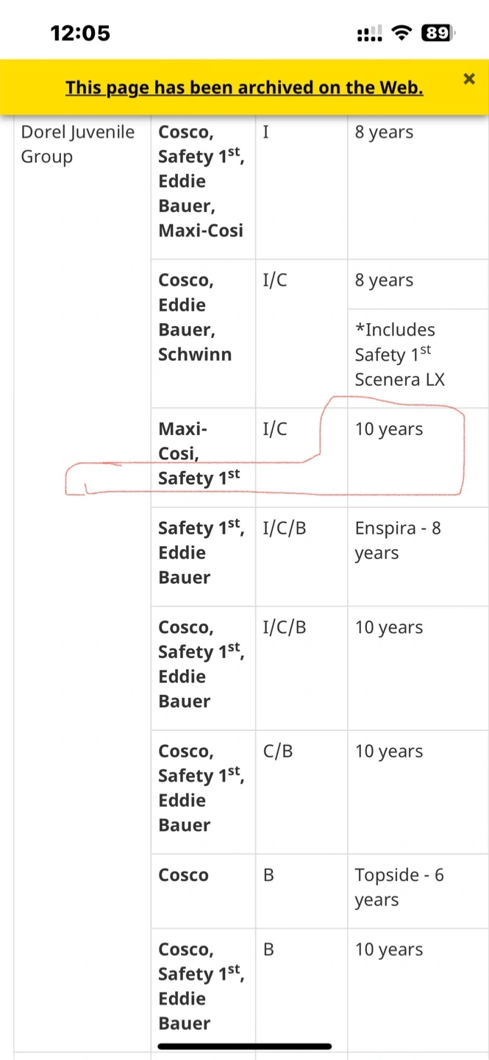Viewport: 489px width, 1060px height.
Task: Close the yellow archived page banner
Action: click(x=468, y=79)
